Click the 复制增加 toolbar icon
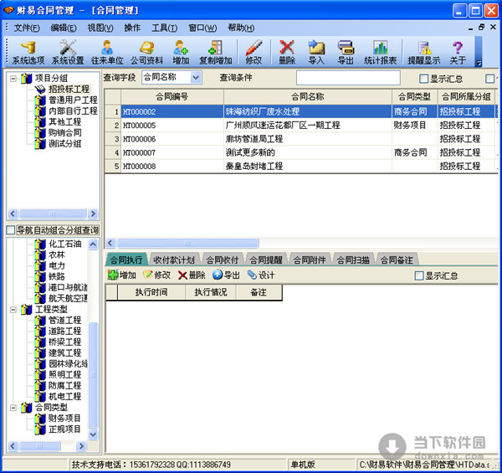Screen dimensions: 502x473 (x=215, y=51)
